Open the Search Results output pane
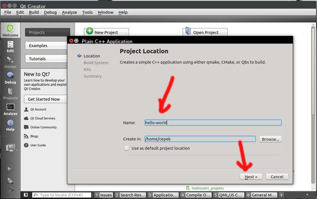Screen dimensions: 317x199 pos(130,195)
